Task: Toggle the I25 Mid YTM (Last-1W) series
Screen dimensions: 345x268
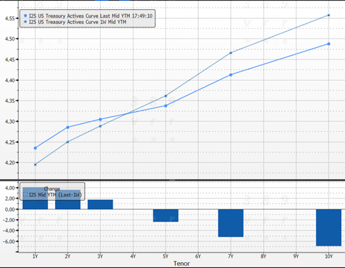Action: coord(55,195)
